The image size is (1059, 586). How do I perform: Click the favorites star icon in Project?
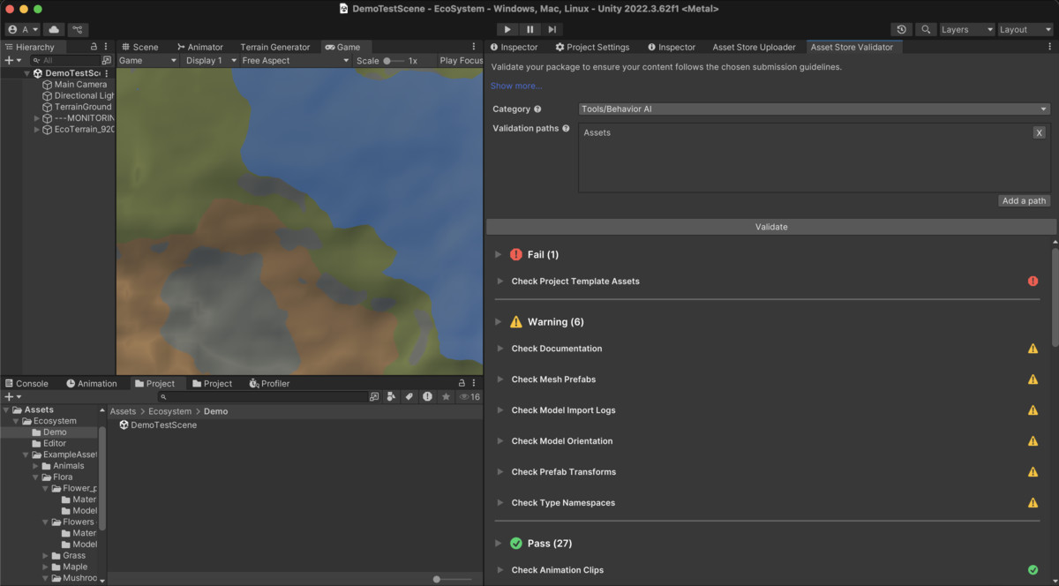click(x=446, y=397)
